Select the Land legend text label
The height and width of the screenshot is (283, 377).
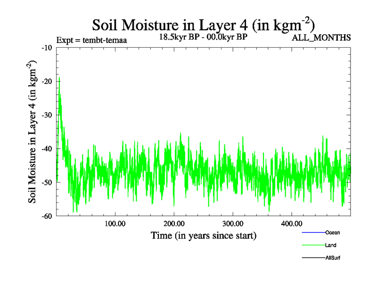pyautogui.click(x=330, y=245)
